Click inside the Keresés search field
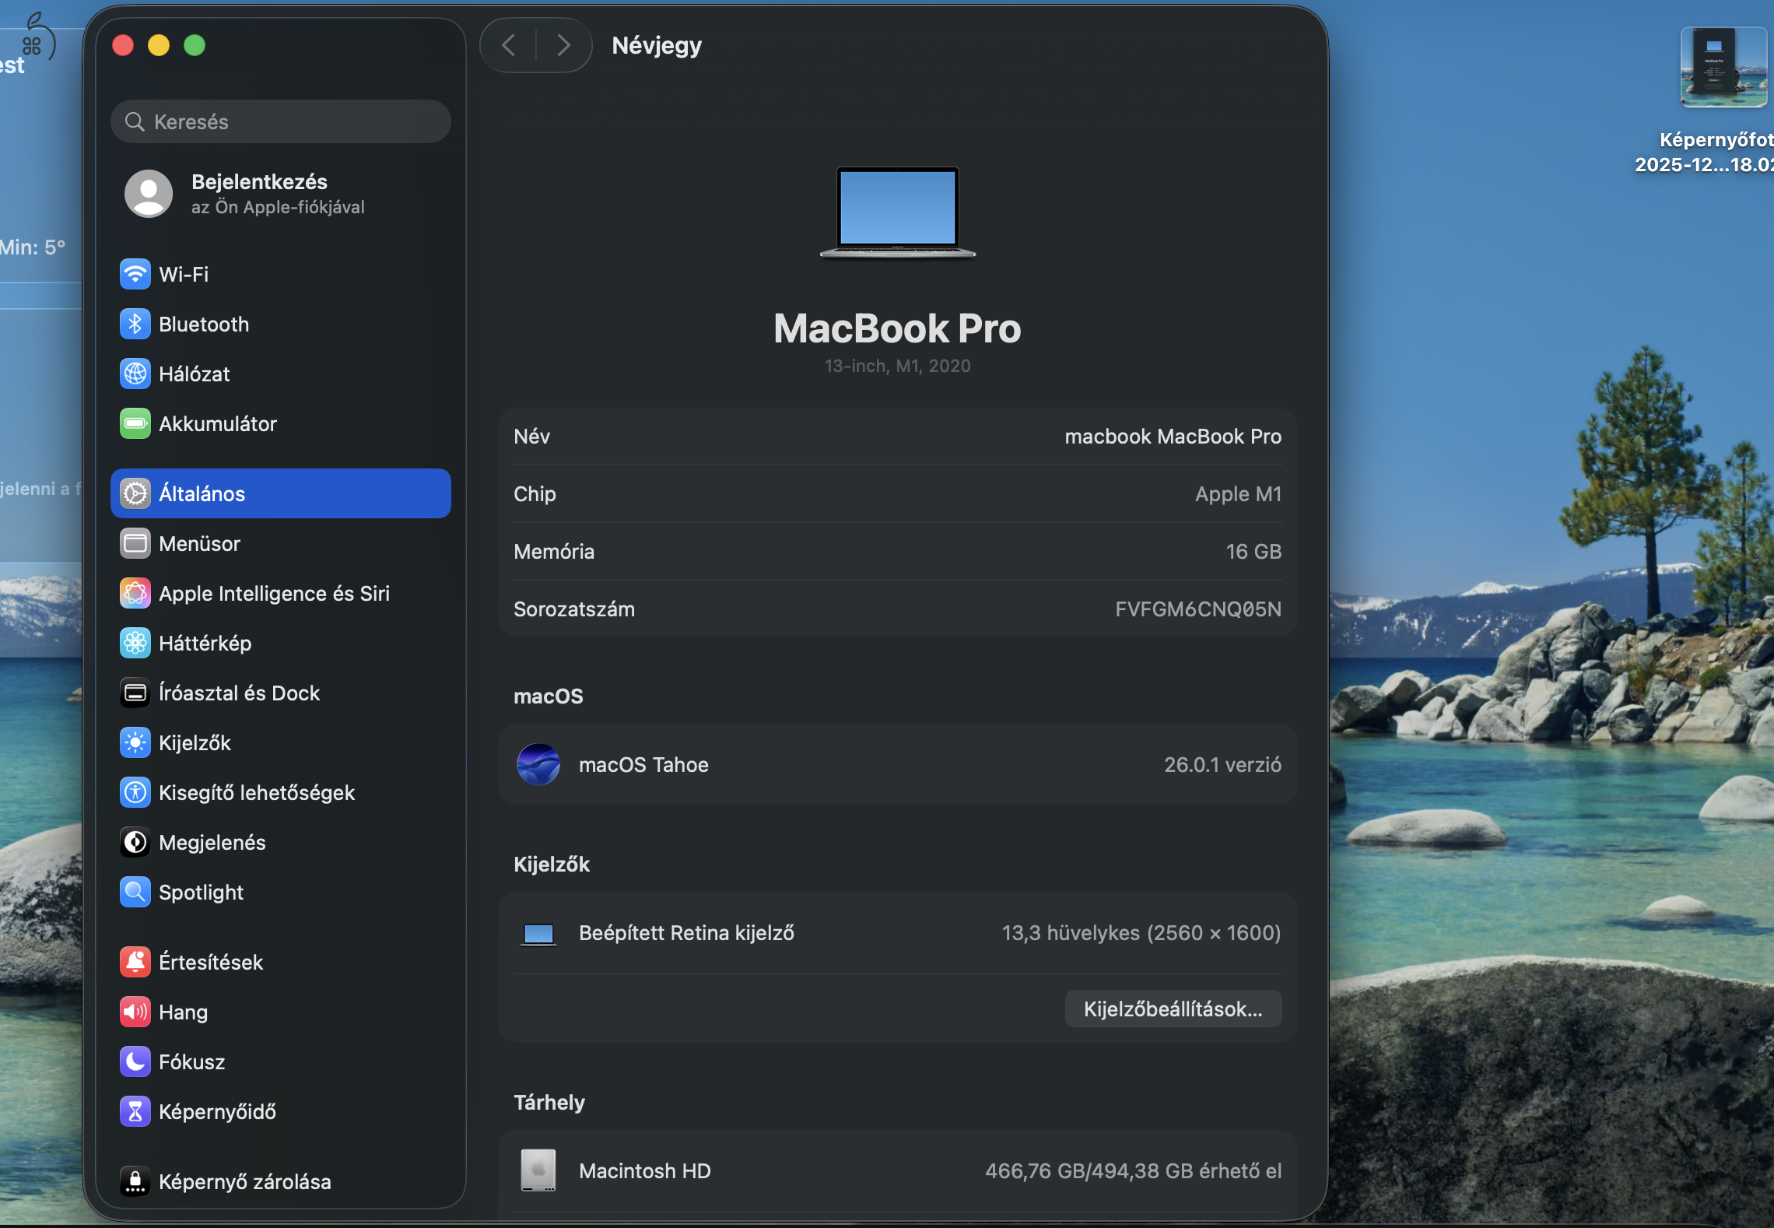This screenshot has height=1228, width=1774. (280, 121)
